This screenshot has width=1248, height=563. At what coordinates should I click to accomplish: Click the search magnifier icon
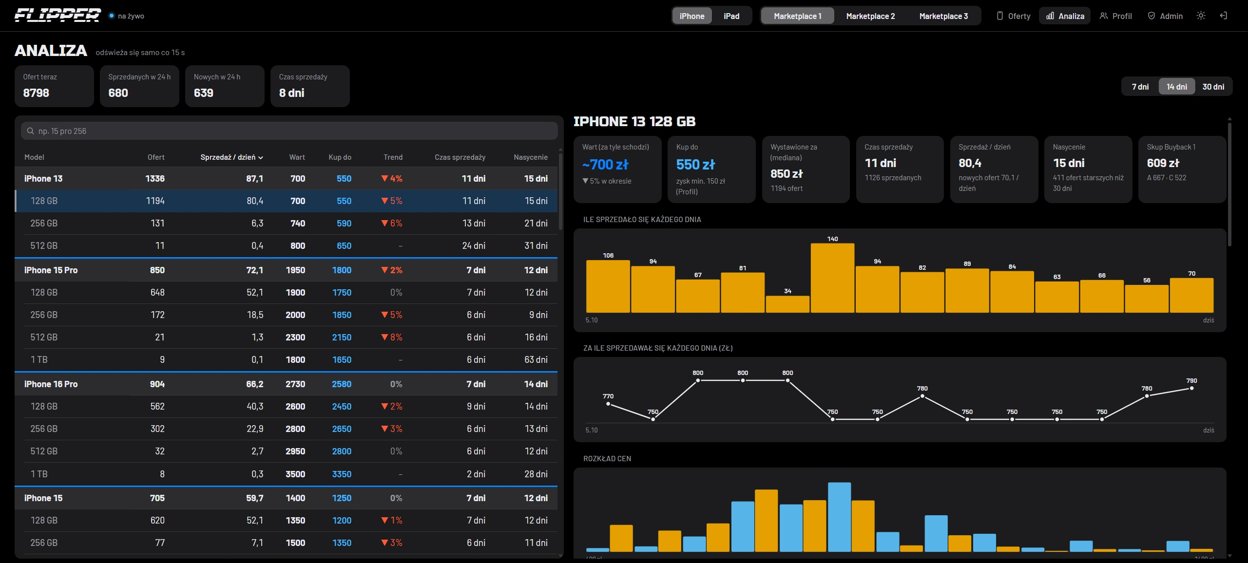point(31,131)
